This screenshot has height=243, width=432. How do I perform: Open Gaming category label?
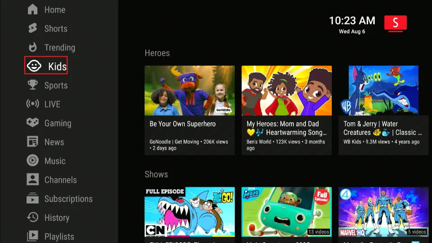click(x=58, y=123)
